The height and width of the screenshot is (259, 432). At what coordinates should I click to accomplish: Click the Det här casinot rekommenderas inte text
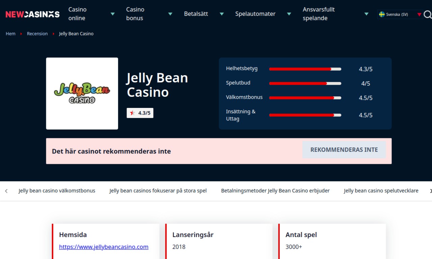111,151
